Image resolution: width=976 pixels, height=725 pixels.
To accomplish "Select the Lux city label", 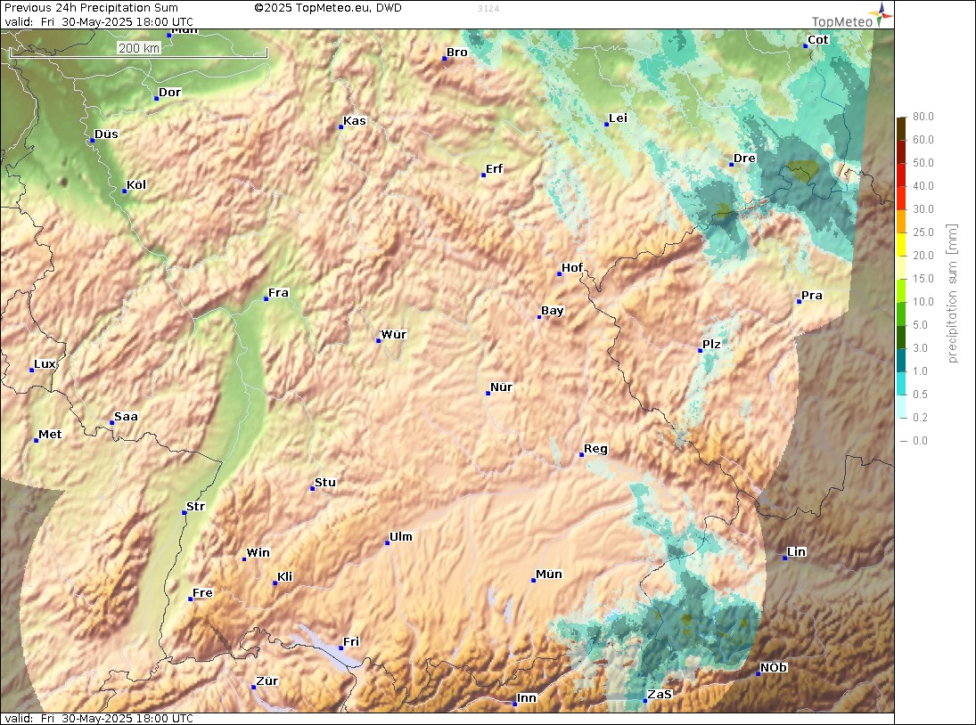I will click(x=45, y=363).
